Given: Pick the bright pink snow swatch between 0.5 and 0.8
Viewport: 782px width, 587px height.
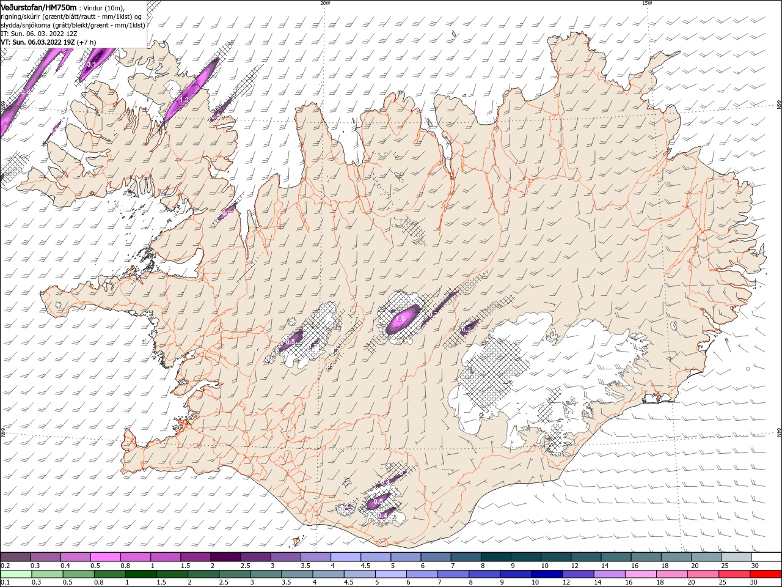Looking at the screenshot, I should click(x=106, y=557).
